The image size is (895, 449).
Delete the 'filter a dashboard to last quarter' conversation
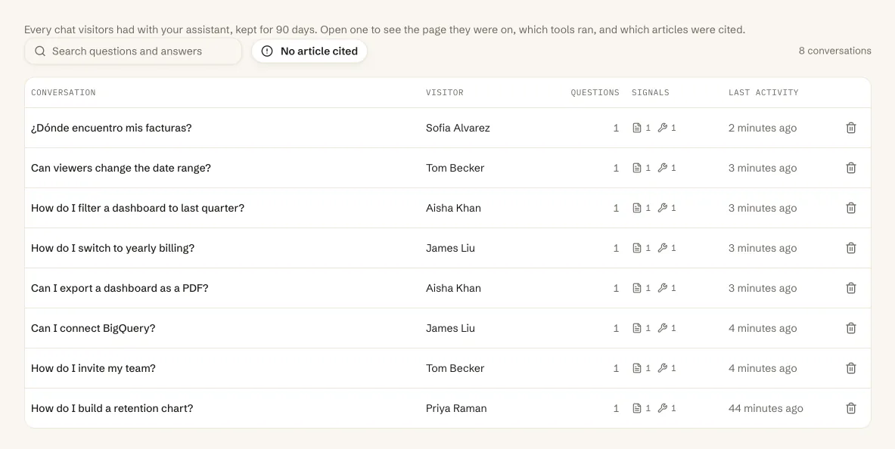[850, 208]
